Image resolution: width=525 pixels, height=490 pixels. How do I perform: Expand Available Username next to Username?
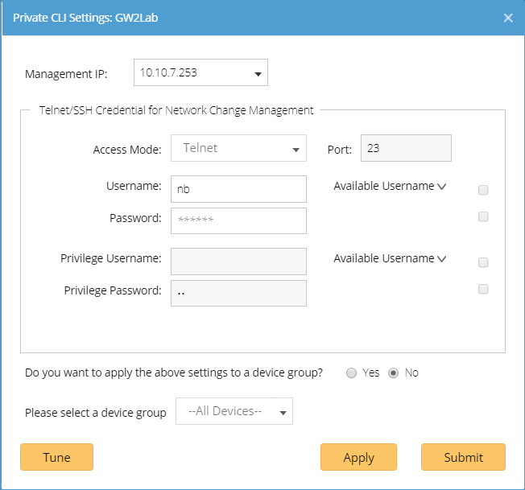(390, 186)
